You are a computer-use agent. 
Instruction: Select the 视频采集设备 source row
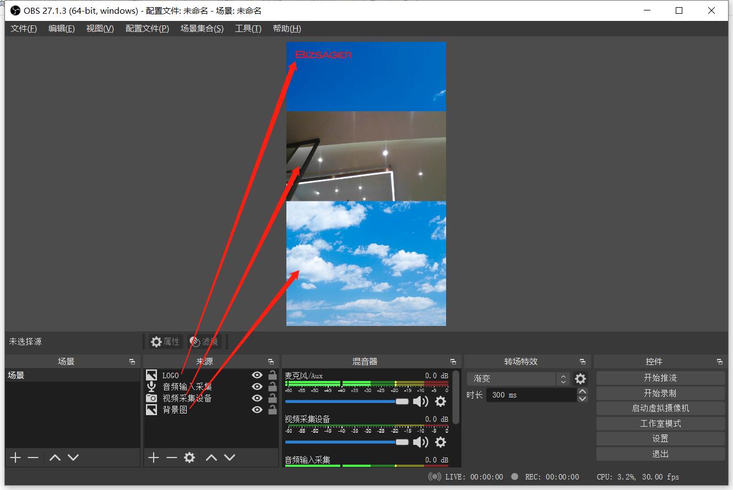coord(211,398)
